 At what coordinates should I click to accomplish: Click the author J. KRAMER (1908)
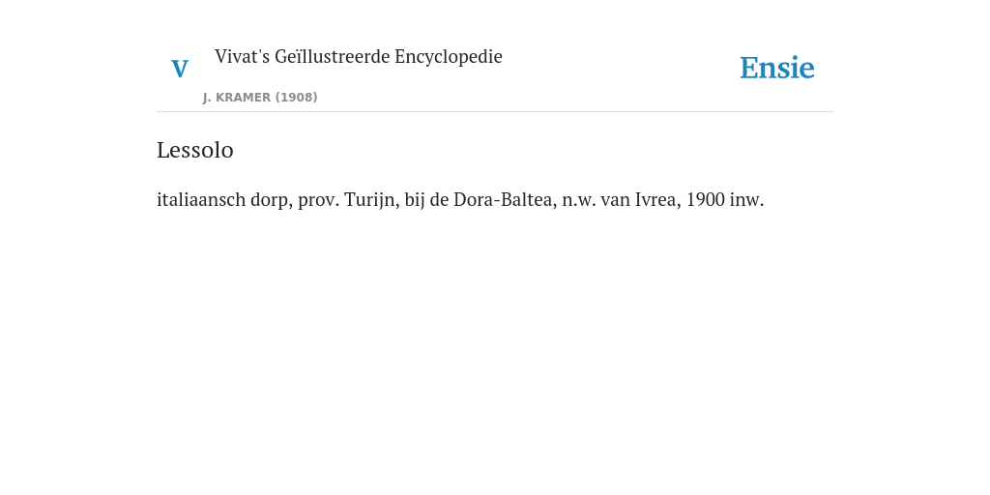[x=260, y=98]
